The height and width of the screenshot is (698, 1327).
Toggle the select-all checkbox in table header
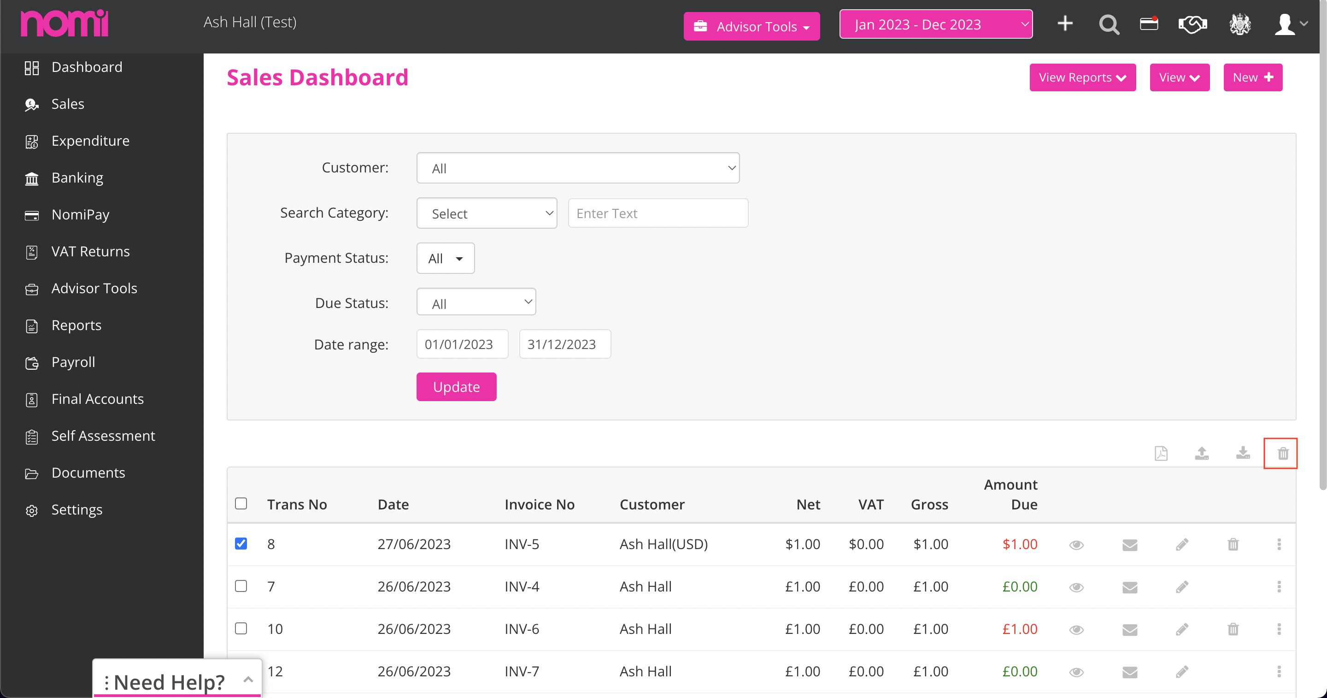[x=241, y=503]
